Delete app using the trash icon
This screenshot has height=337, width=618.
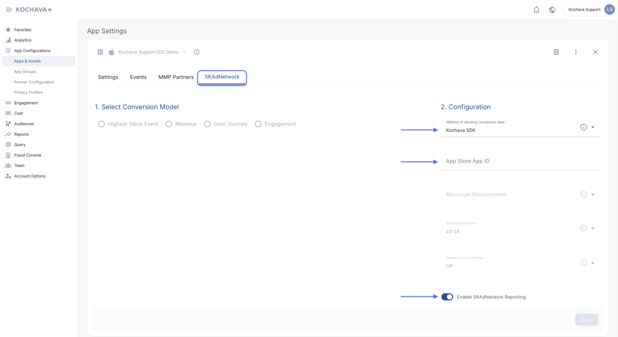click(556, 52)
